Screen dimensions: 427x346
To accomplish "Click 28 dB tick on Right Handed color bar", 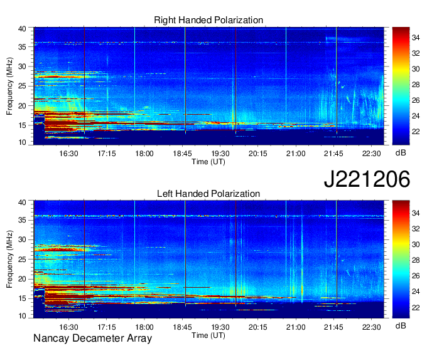I will 416,85.
